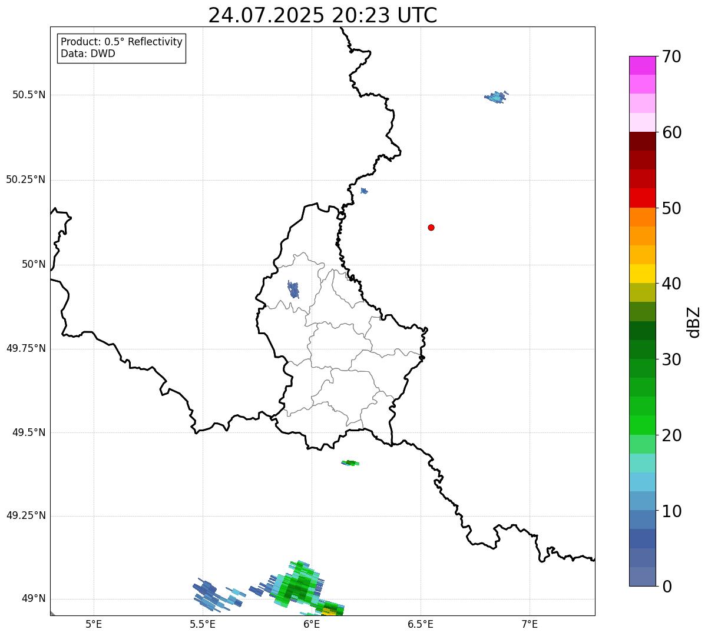This screenshot has height=636, width=708.
Task: Click the 49°N latitude label
Action: [x=34, y=599]
